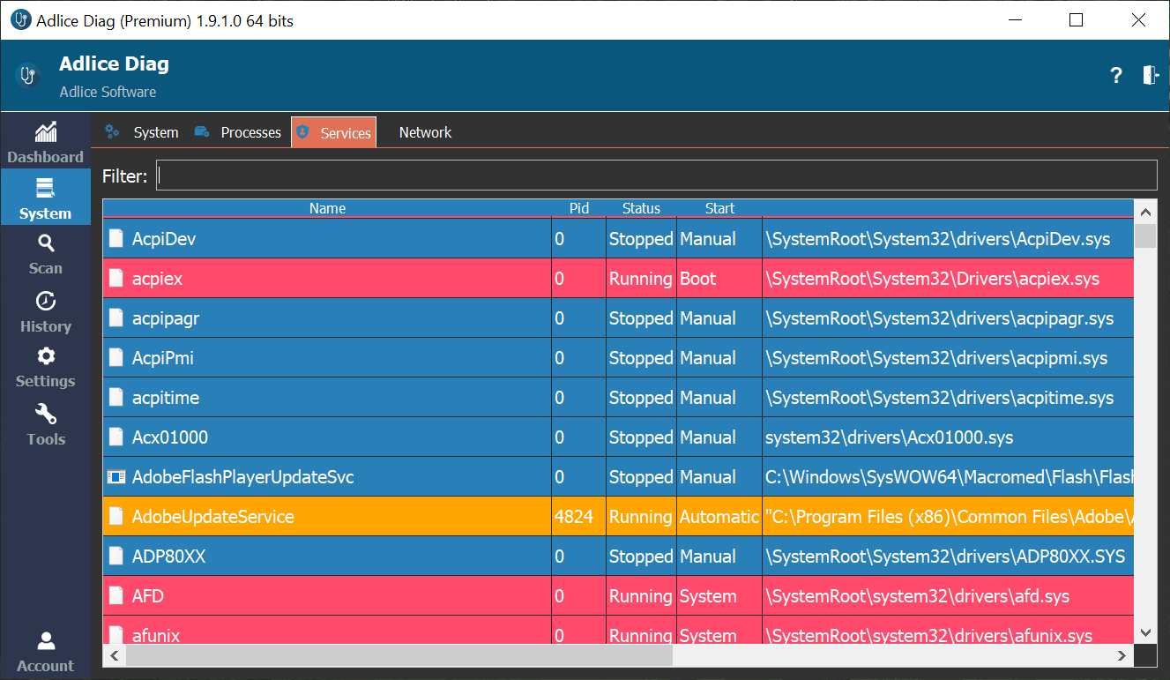Open the Dashboard sidebar icon
The width and height of the screenshot is (1170, 680).
(x=45, y=134)
